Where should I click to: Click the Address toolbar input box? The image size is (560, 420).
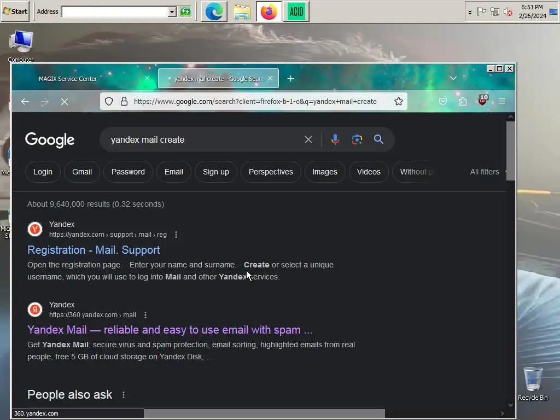[115, 12]
